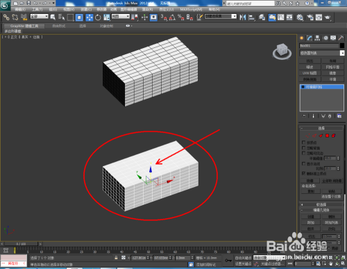Open the MAXScript(M) menu
Image resolution: width=347 pixels, height=269 pixels.
(191, 10)
